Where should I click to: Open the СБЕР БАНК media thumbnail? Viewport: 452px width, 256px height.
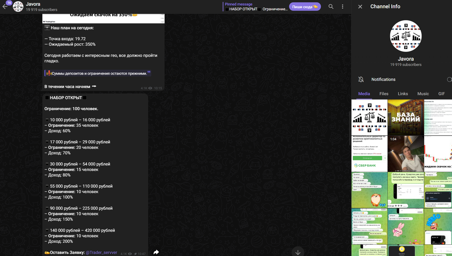369,154
